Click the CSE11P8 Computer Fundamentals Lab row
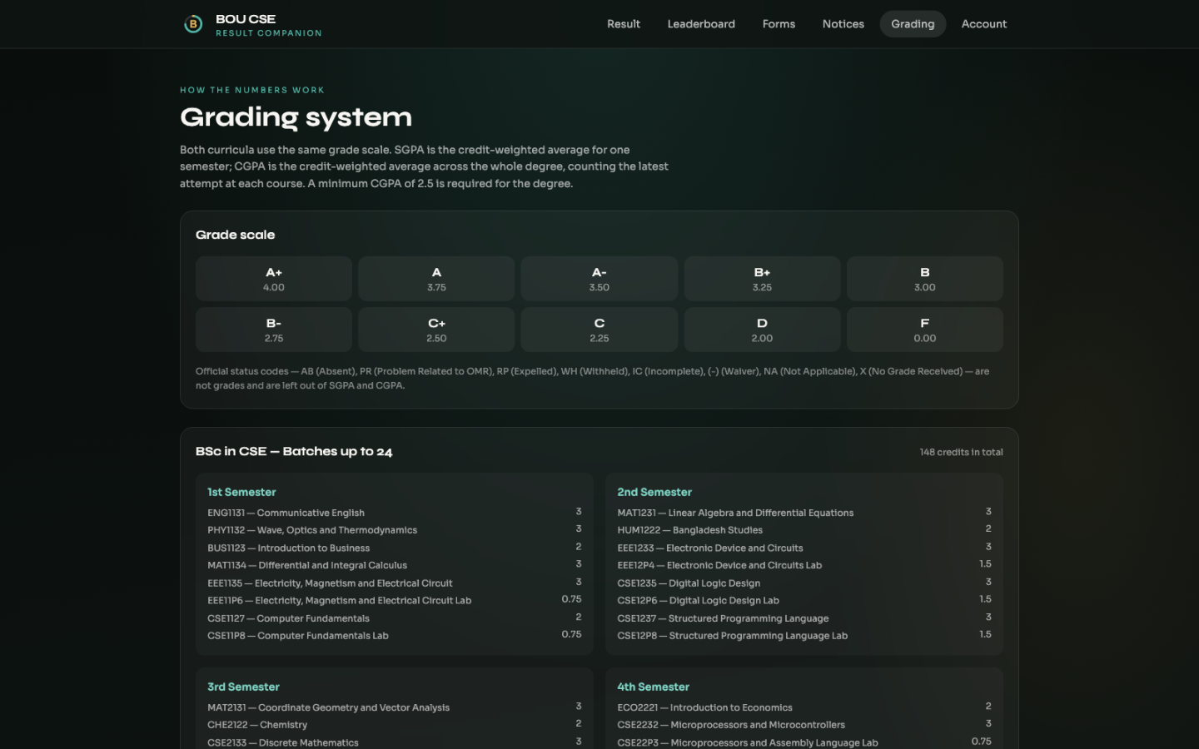Image resolution: width=1199 pixels, height=749 pixels. (x=395, y=636)
